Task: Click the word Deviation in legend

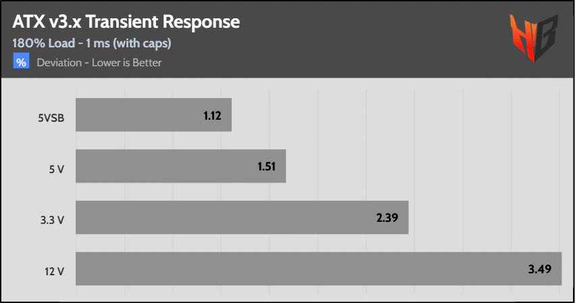Action: [59, 62]
